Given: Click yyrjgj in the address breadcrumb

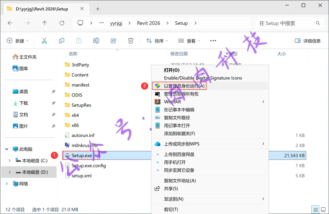Looking at the screenshot, I should [116, 23].
